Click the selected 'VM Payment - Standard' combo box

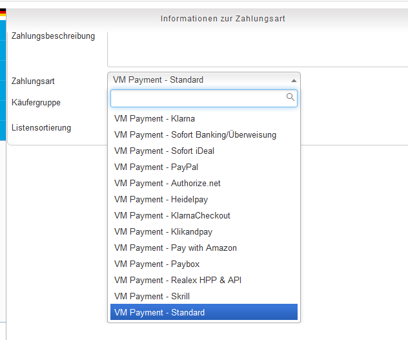coord(200,80)
